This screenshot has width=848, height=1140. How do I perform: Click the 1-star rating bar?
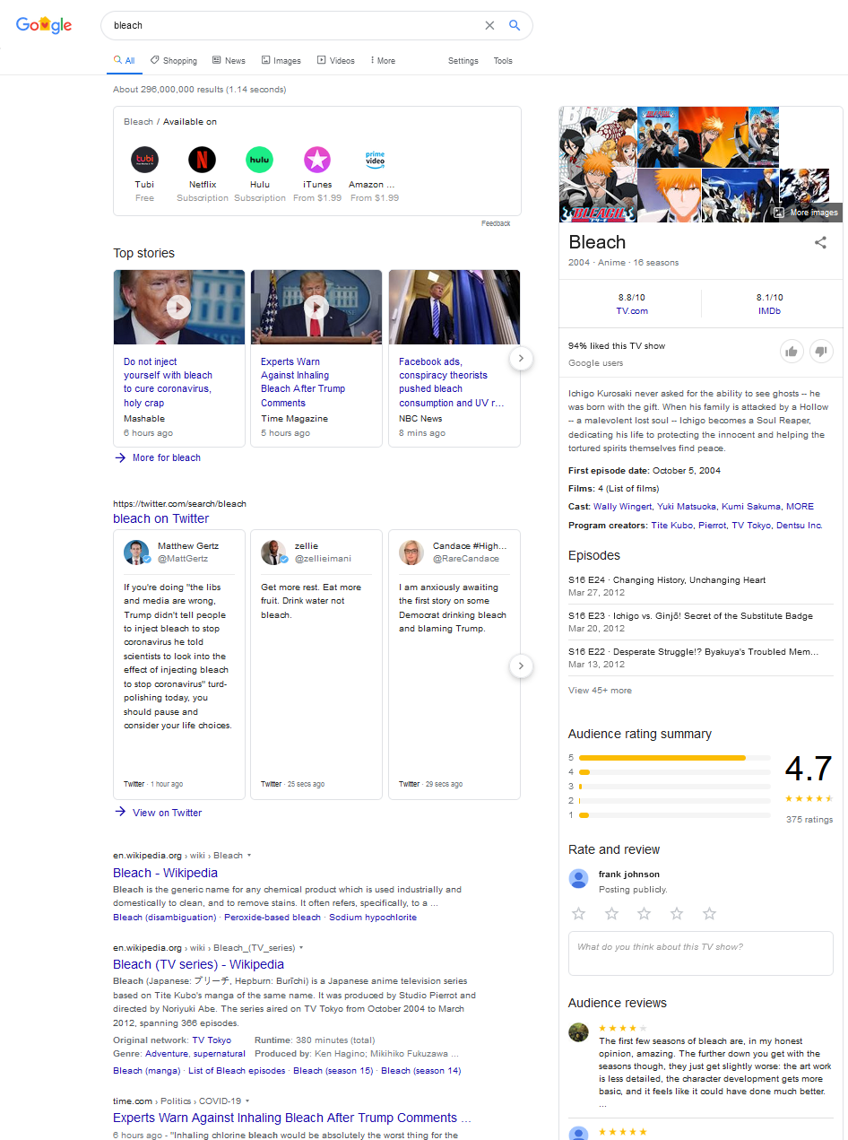tap(674, 815)
